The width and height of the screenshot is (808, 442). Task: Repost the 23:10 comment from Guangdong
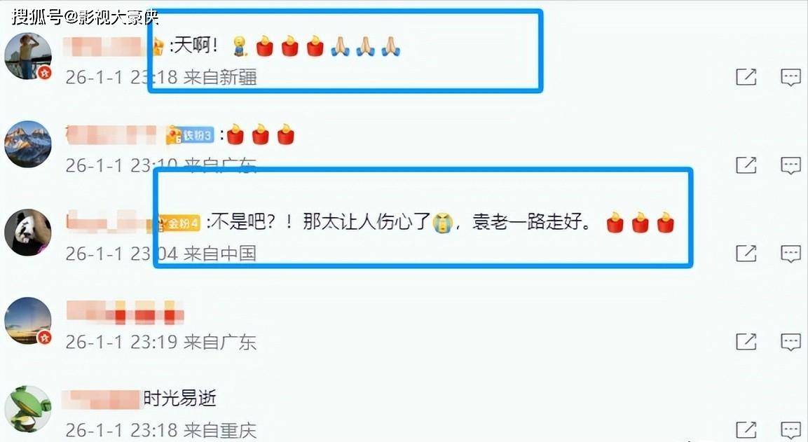pyautogui.click(x=746, y=165)
